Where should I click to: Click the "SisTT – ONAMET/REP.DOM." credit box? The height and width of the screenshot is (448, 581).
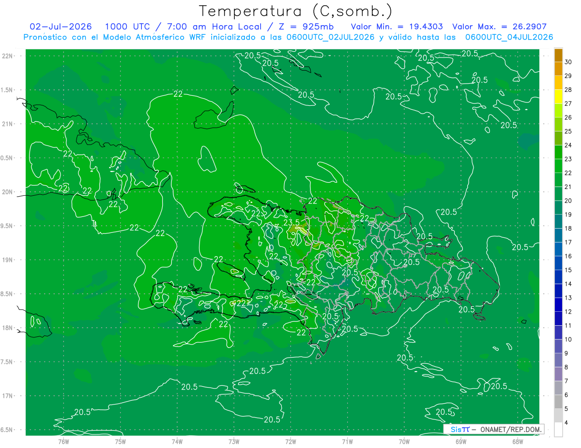click(x=493, y=429)
